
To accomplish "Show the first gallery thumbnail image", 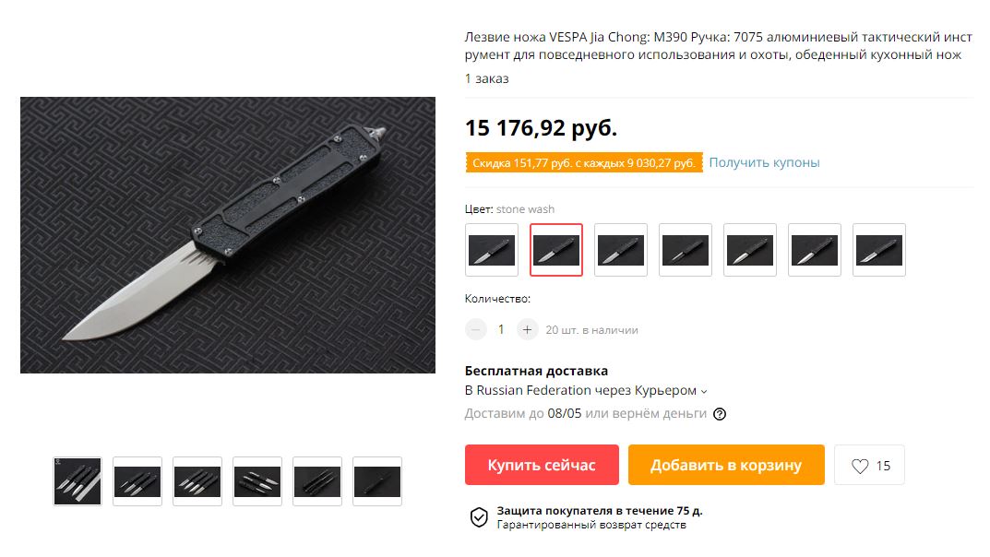I will tap(78, 481).
